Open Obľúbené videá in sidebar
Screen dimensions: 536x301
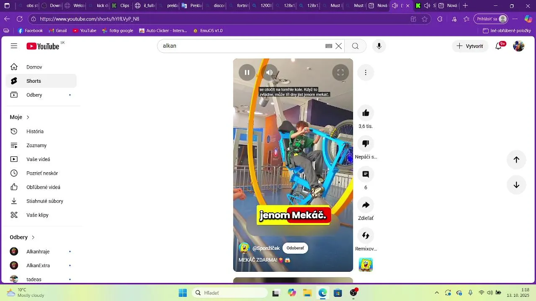click(41, 187)
